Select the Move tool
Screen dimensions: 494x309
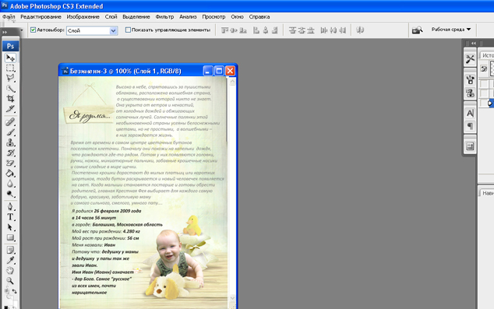[x=10, y=58]
